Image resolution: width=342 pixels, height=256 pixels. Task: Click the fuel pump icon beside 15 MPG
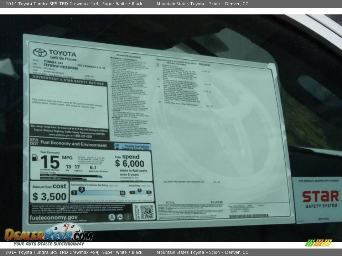(x=35, y=158)
